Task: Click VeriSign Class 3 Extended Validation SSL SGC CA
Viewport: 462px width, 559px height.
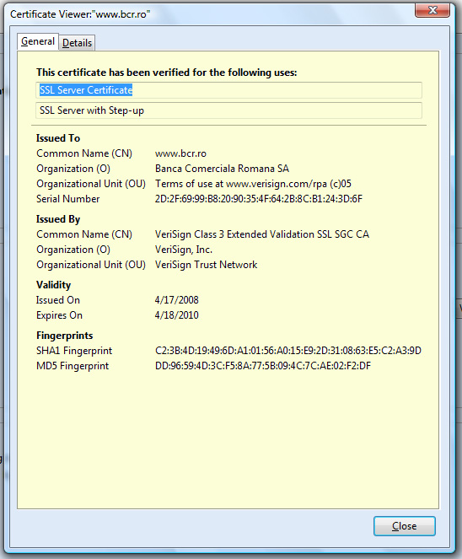Action: 262,234
